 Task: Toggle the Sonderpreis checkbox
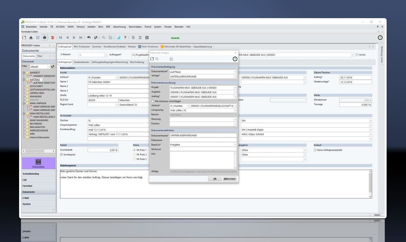point(62,155)
